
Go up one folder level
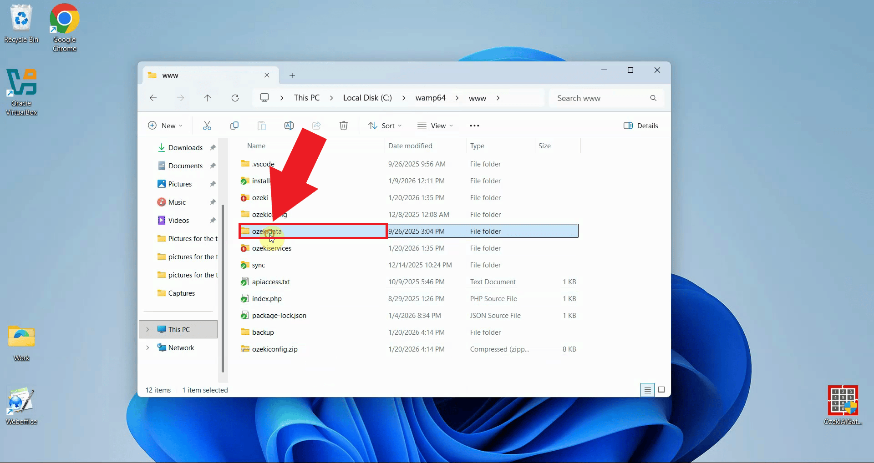(208, 98)
